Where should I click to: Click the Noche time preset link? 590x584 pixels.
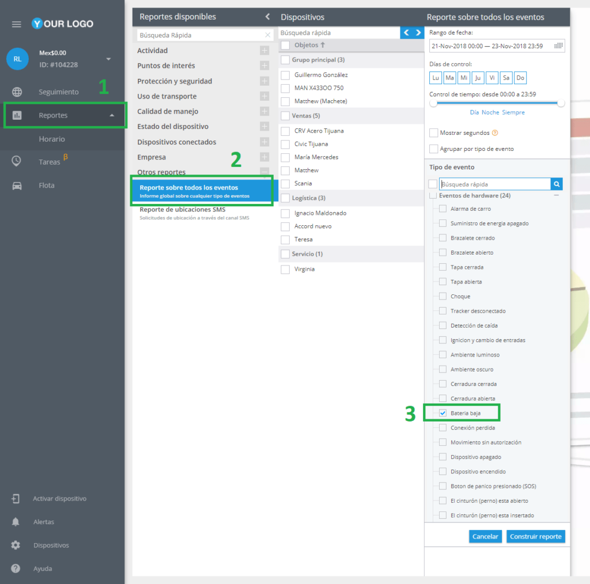point(490,112)
